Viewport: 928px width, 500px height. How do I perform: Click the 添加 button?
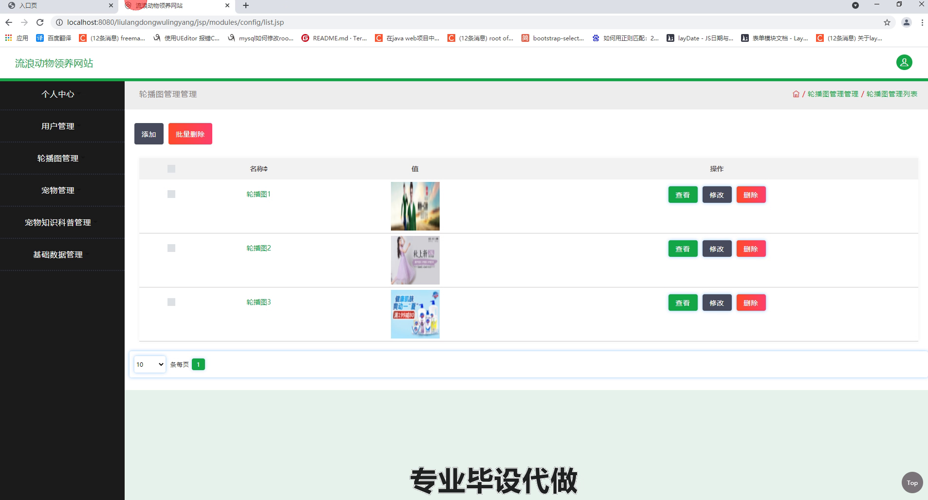tap(149, 134)
